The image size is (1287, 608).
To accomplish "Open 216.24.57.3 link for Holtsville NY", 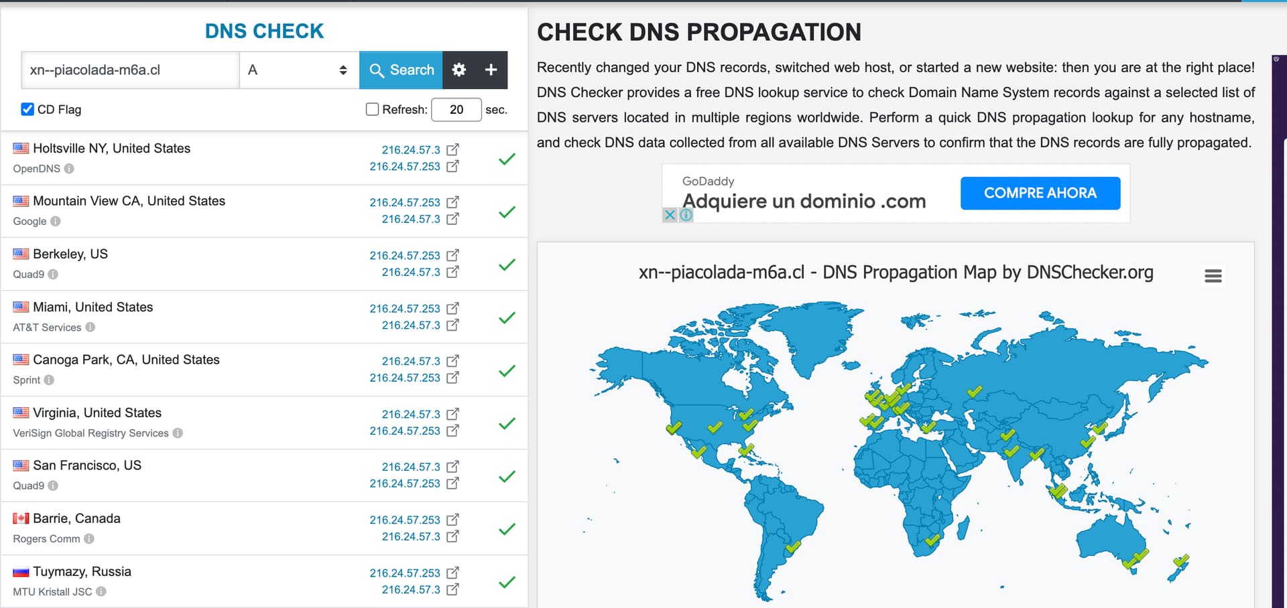I will coord(411,149).
